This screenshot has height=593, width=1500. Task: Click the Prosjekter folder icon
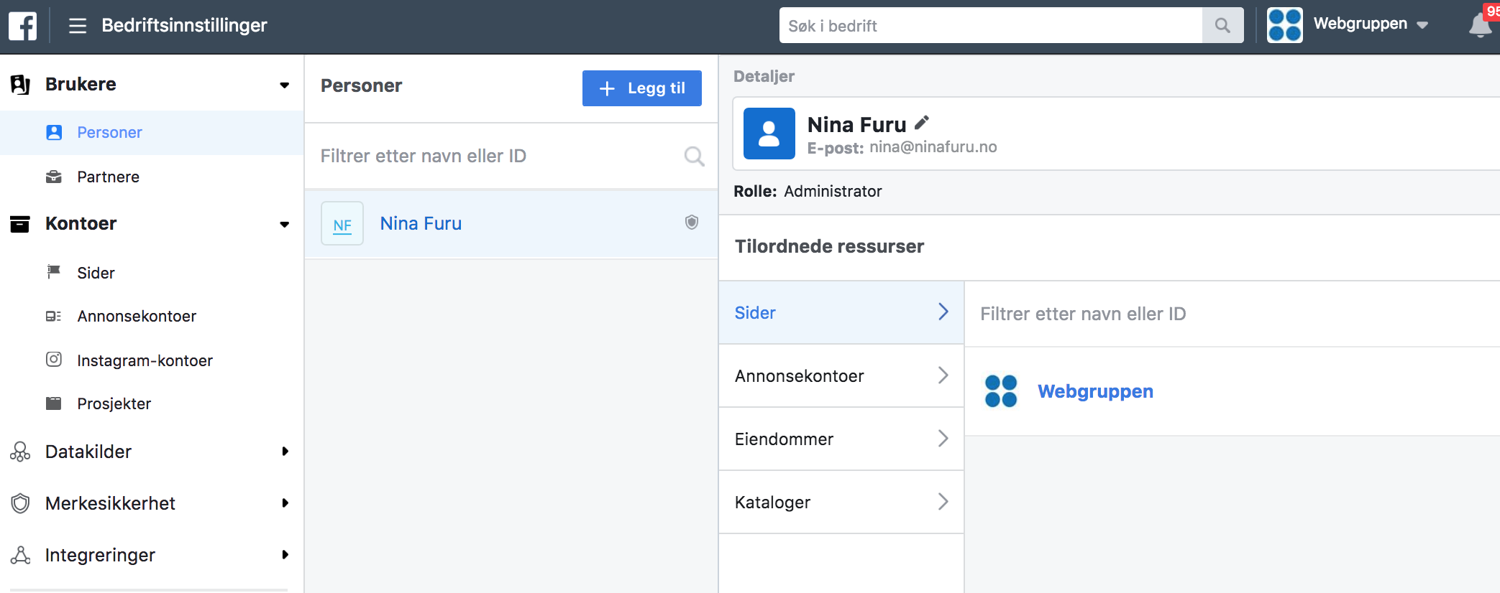(54, 403)
